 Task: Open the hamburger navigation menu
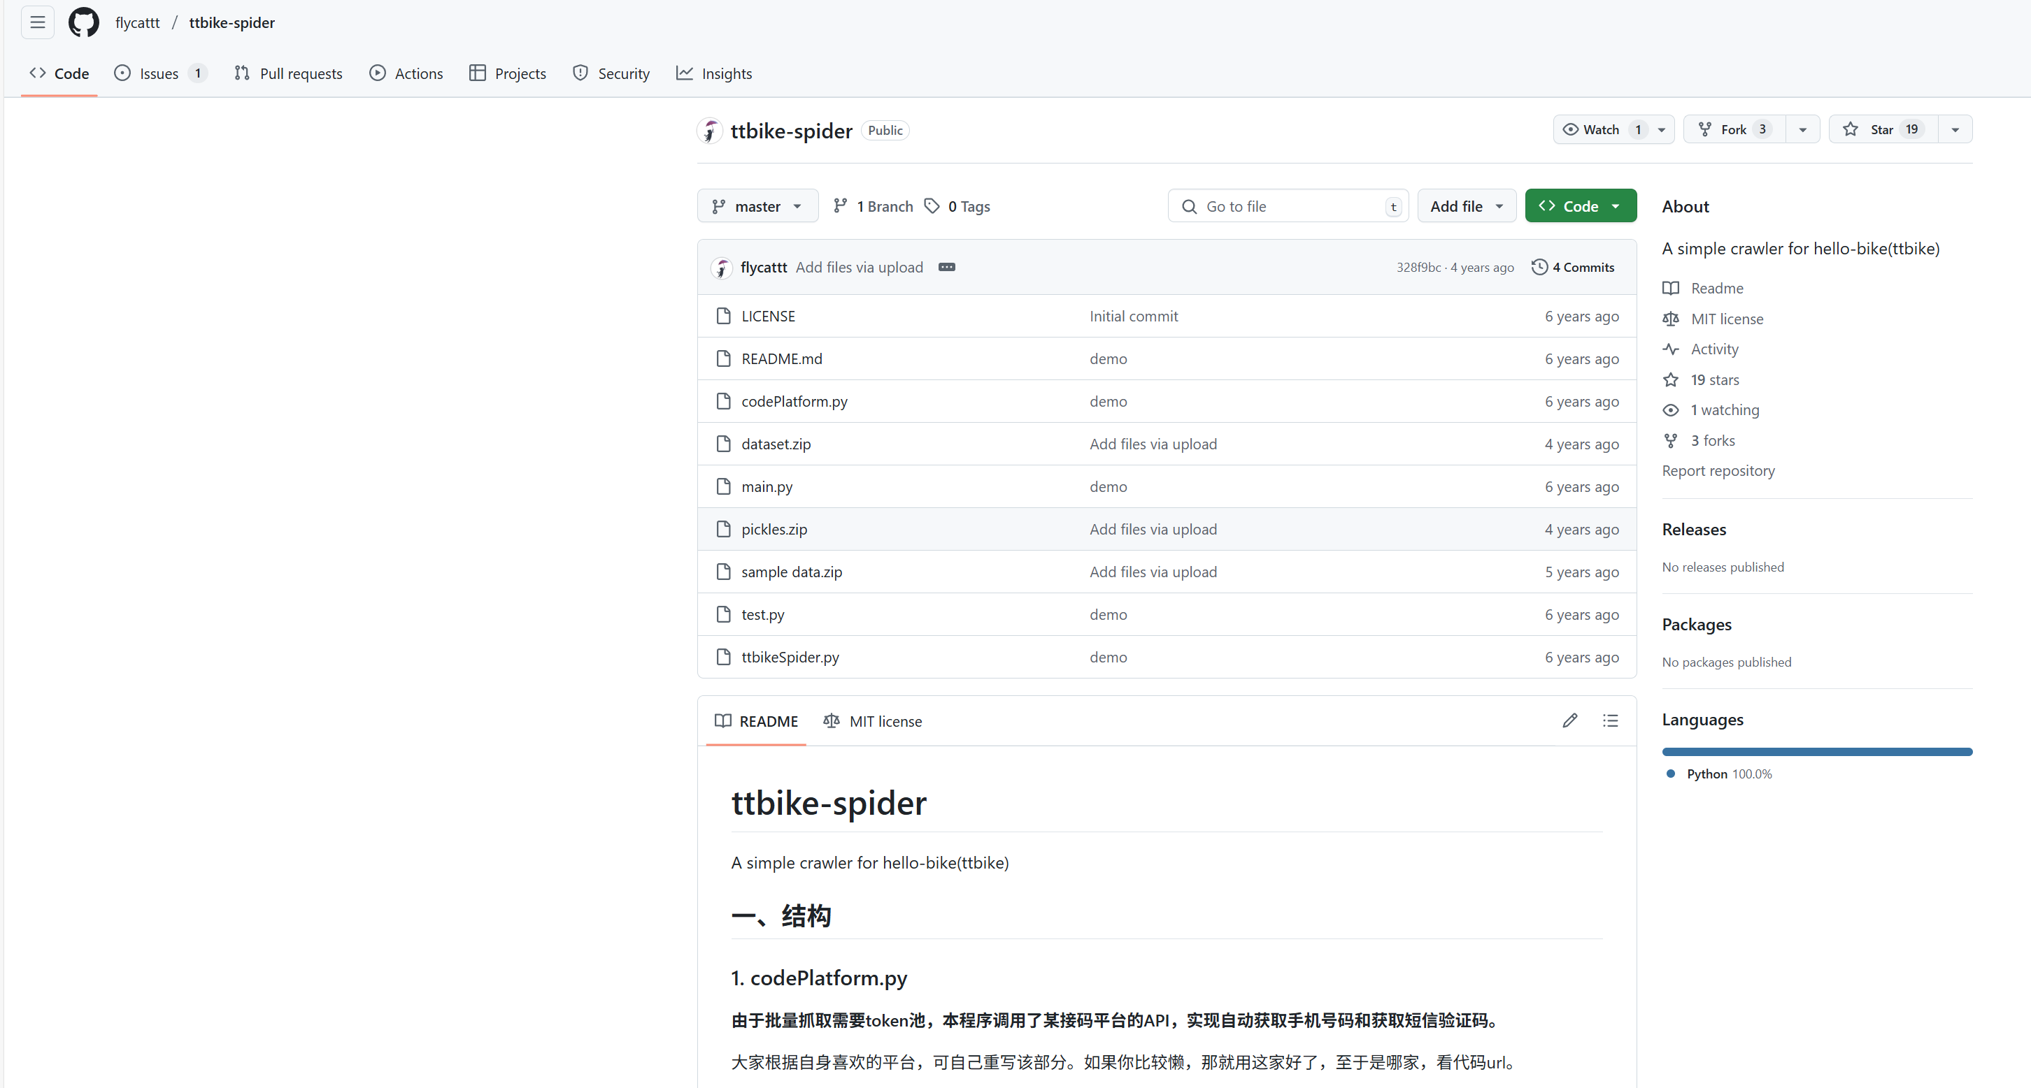(37, 22)
